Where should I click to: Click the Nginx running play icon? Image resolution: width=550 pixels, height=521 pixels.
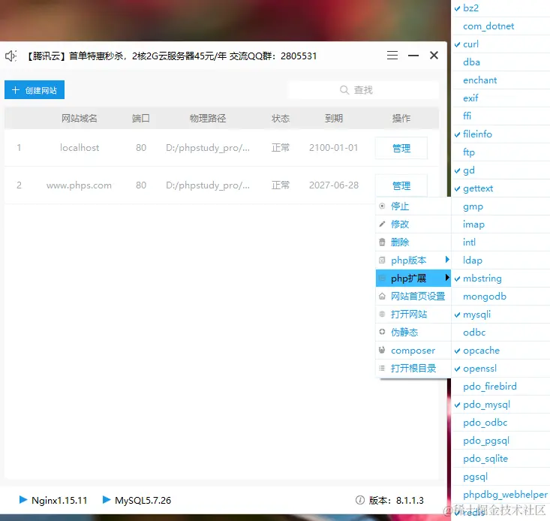[x=23, y=499]
